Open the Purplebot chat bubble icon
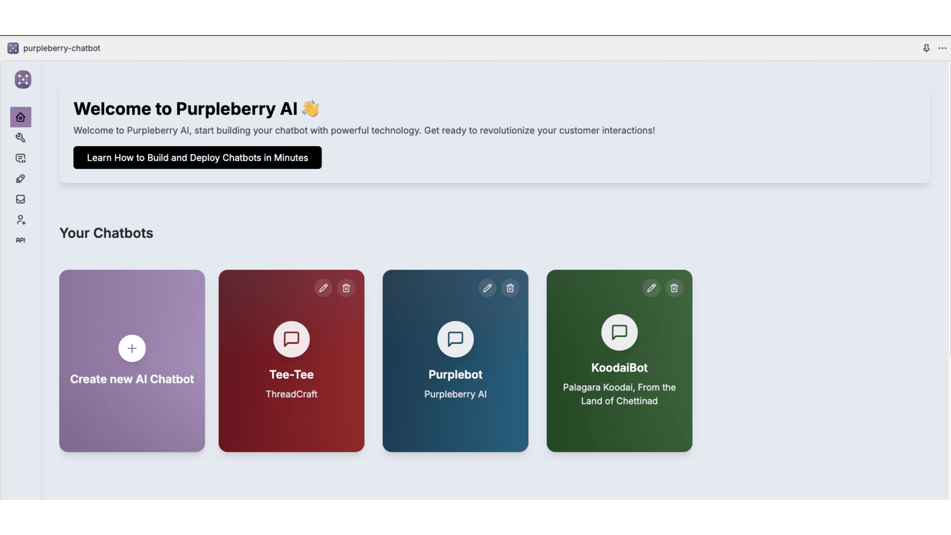The height and width of the screenshot is (535, 951). coord(455,339)
